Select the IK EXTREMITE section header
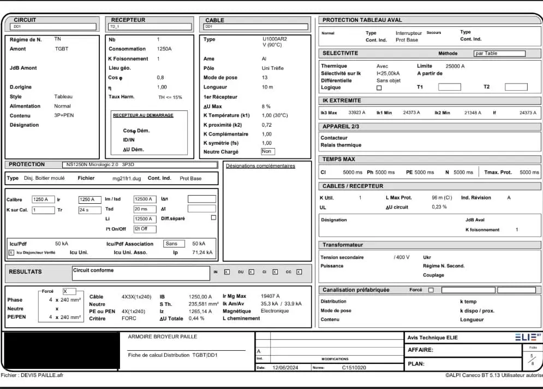The image size is (543, 389). pyautogui.click(x=429, y=101)
